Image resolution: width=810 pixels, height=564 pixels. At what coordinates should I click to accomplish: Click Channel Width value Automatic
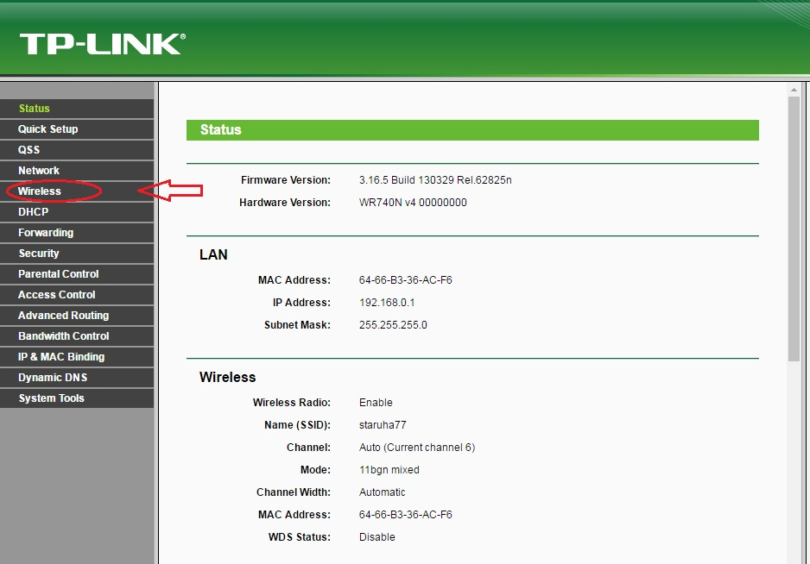pos(383,492)
